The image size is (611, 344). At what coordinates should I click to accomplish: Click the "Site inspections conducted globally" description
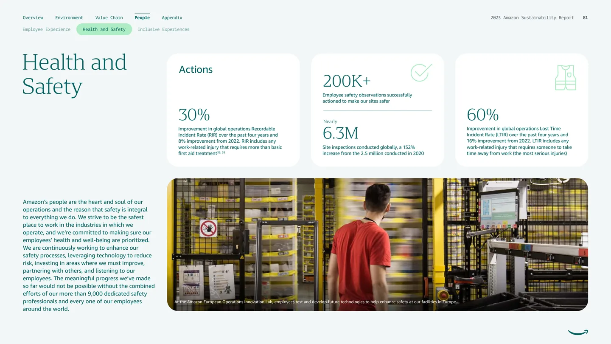(373, 150)
